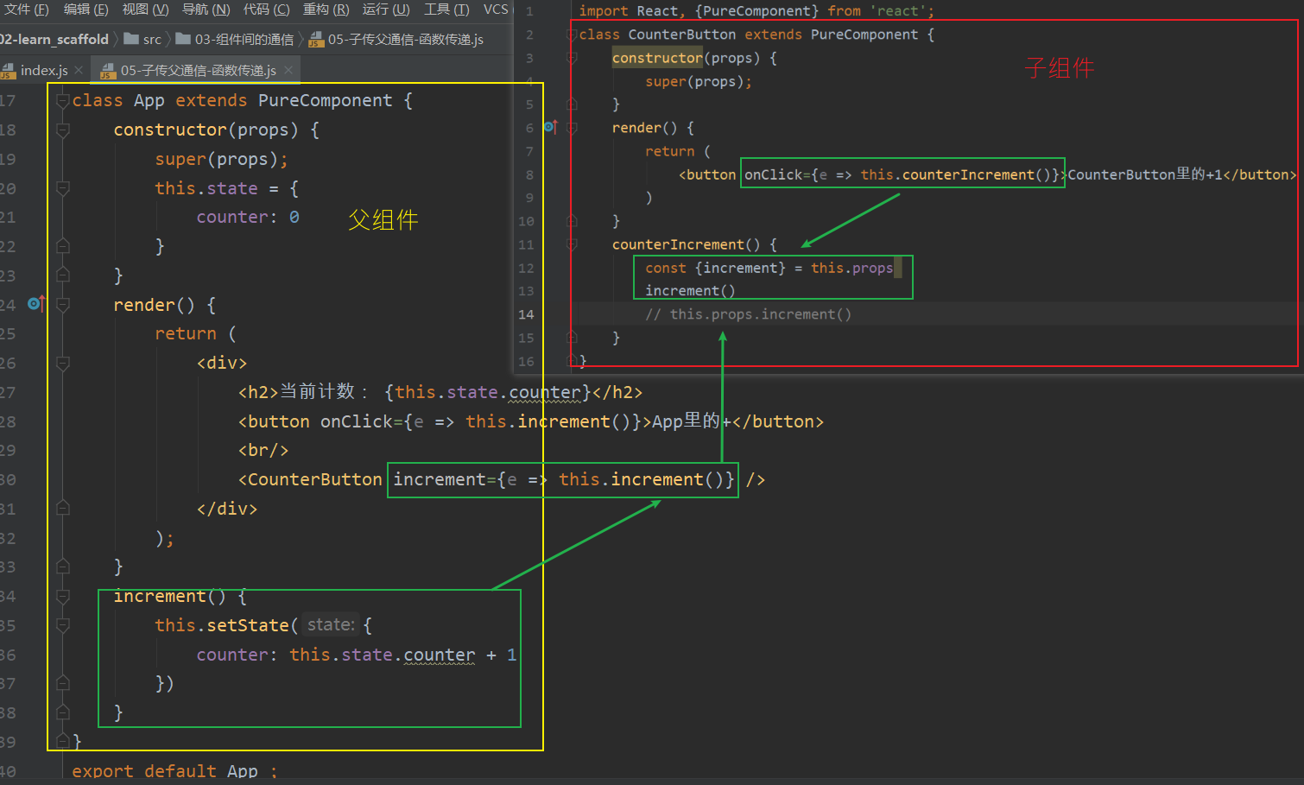
Task: Click 'this.state.counter + 1' expression
Action: click(403, 655)
